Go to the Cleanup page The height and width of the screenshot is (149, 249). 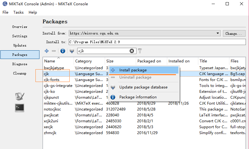(x=20, y=73)
